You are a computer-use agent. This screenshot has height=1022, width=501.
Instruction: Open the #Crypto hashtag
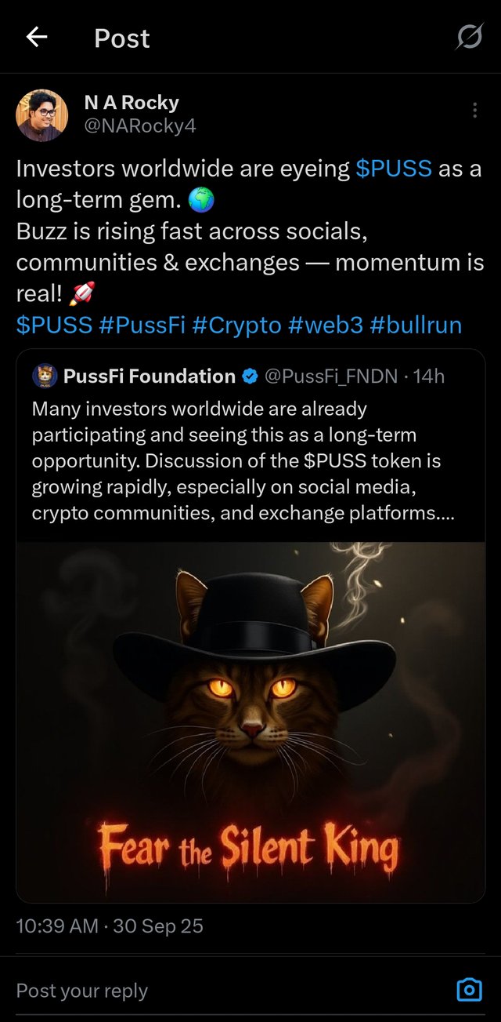point(236,325)
